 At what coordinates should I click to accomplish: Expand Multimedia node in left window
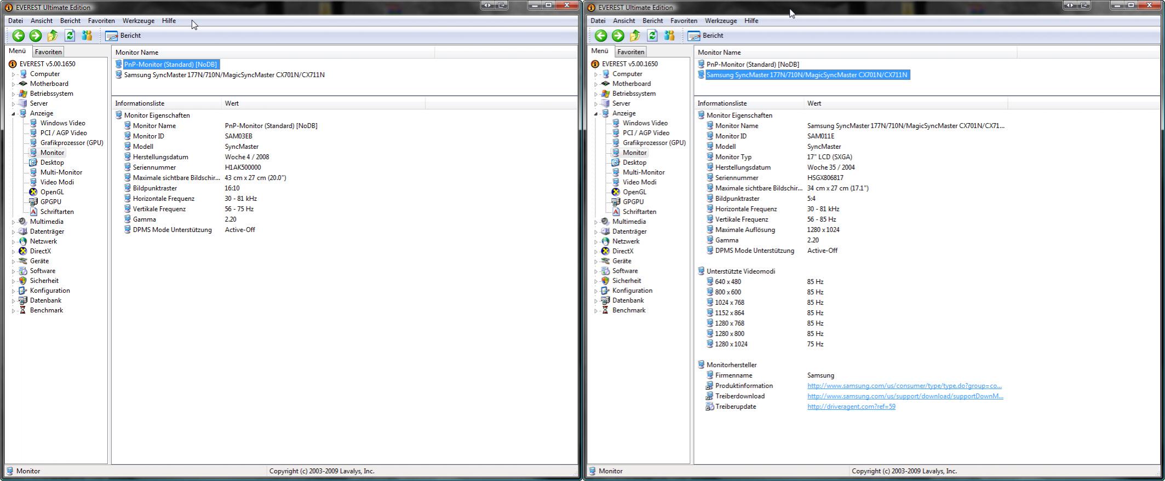pyautogui.click(x=14, y=222)
